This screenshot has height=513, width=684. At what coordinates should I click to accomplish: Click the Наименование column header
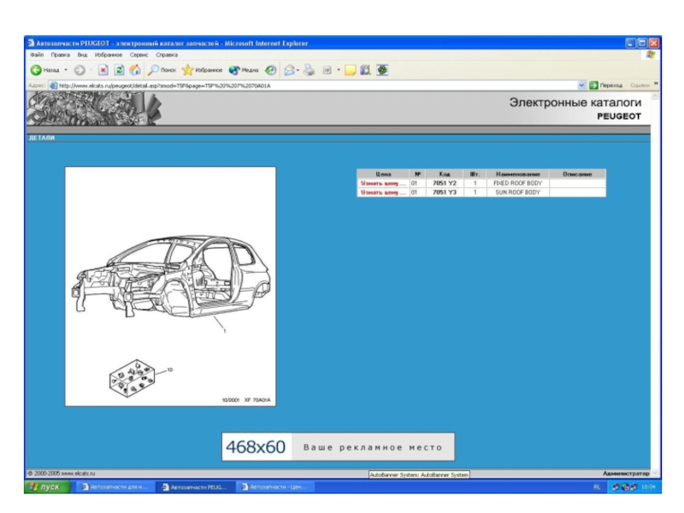click(x=518, y=174)
